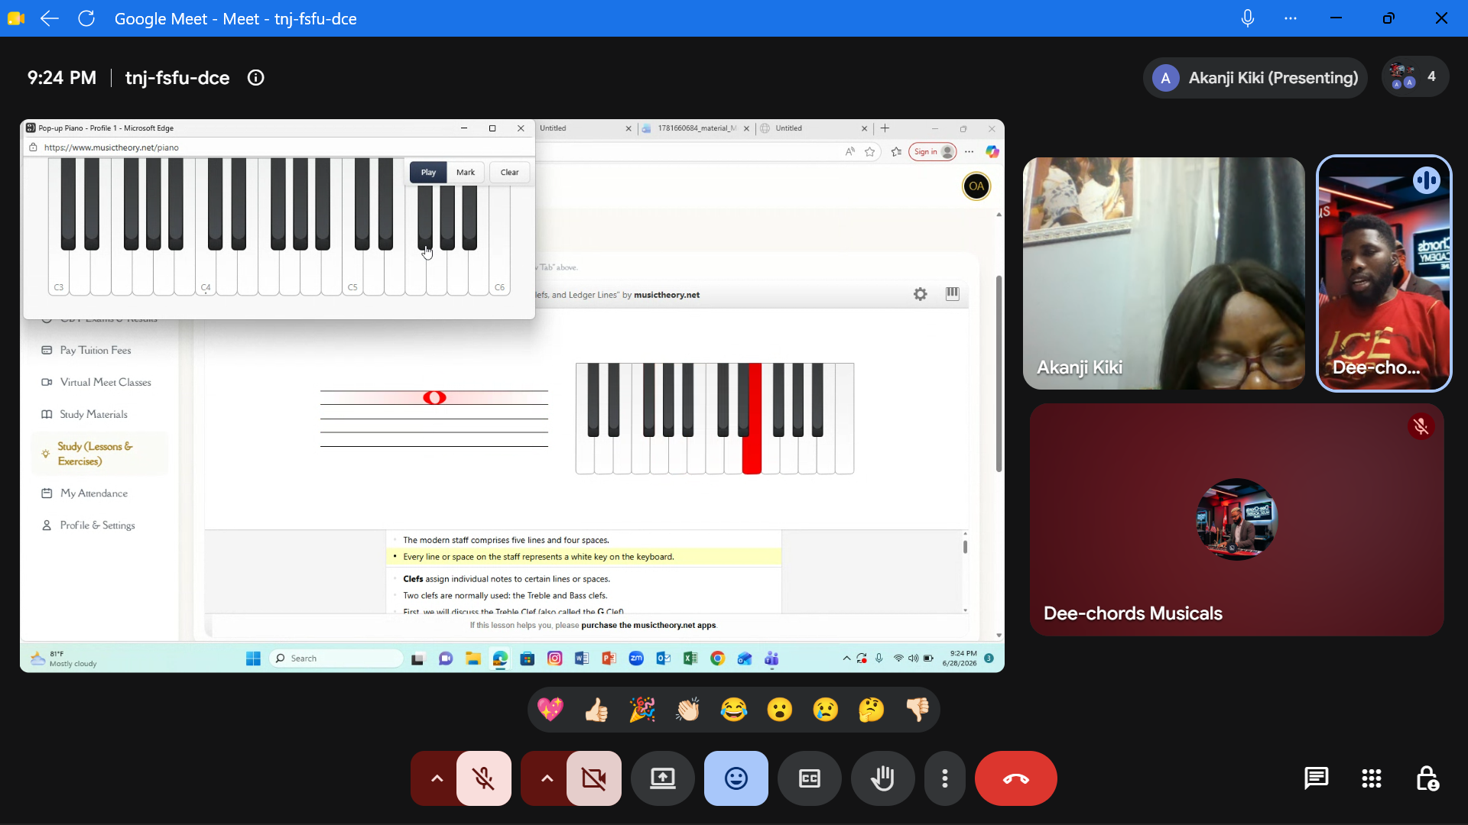
Task: Click the pop-up piano URL address bar
Action: [x=279, y=147]
